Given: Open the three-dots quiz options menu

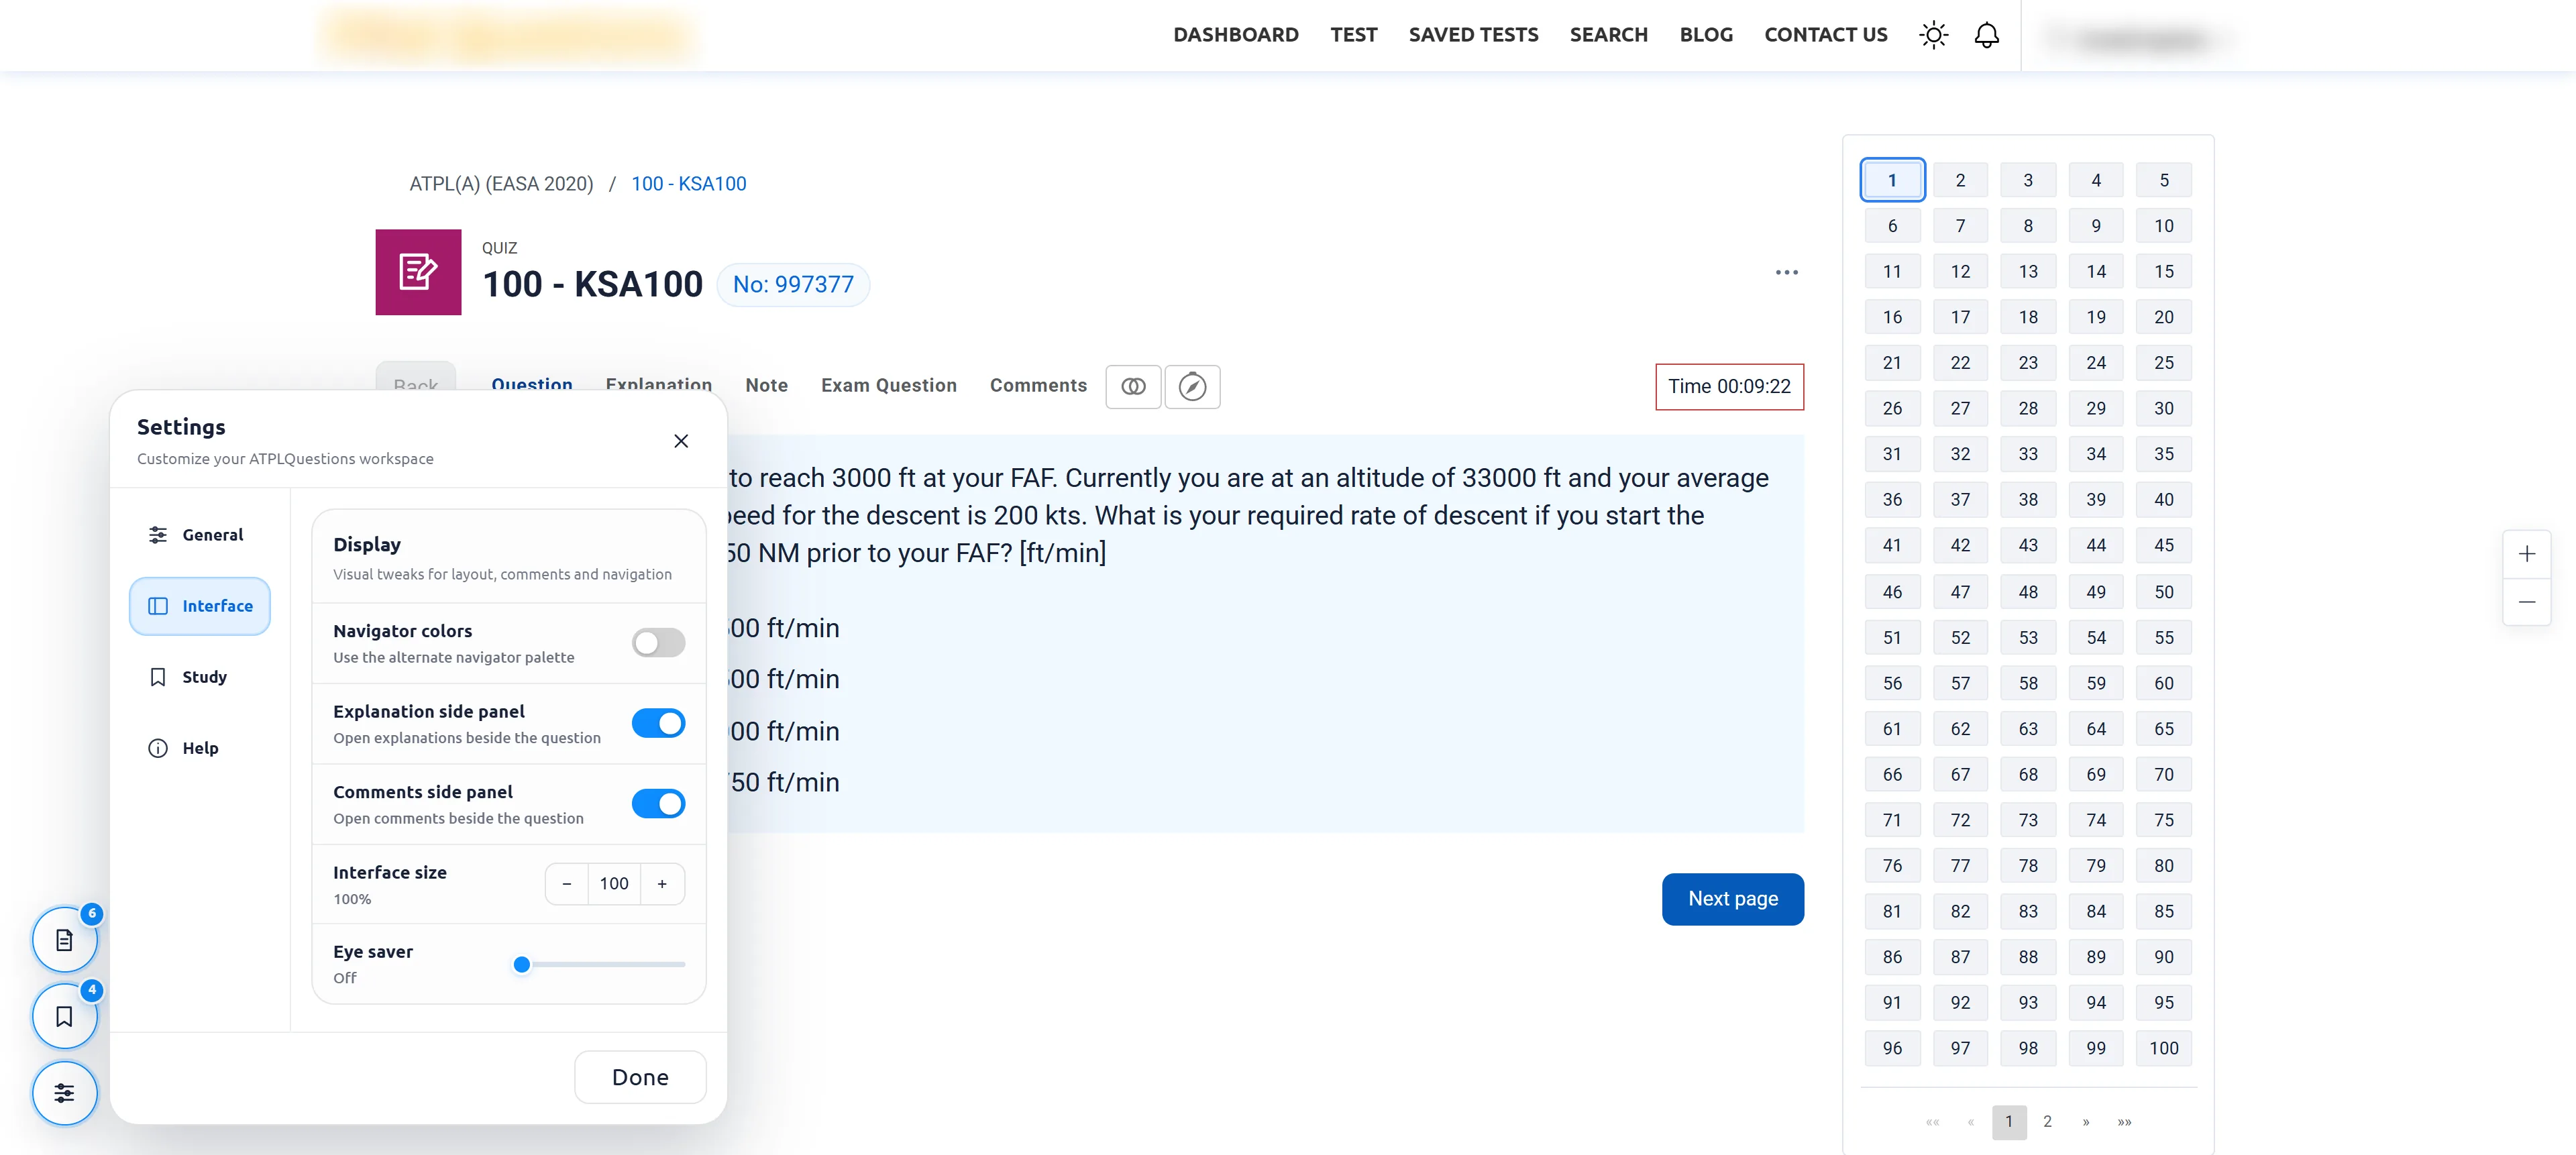Looking at the screenshot, I should tap(1787, 272).
